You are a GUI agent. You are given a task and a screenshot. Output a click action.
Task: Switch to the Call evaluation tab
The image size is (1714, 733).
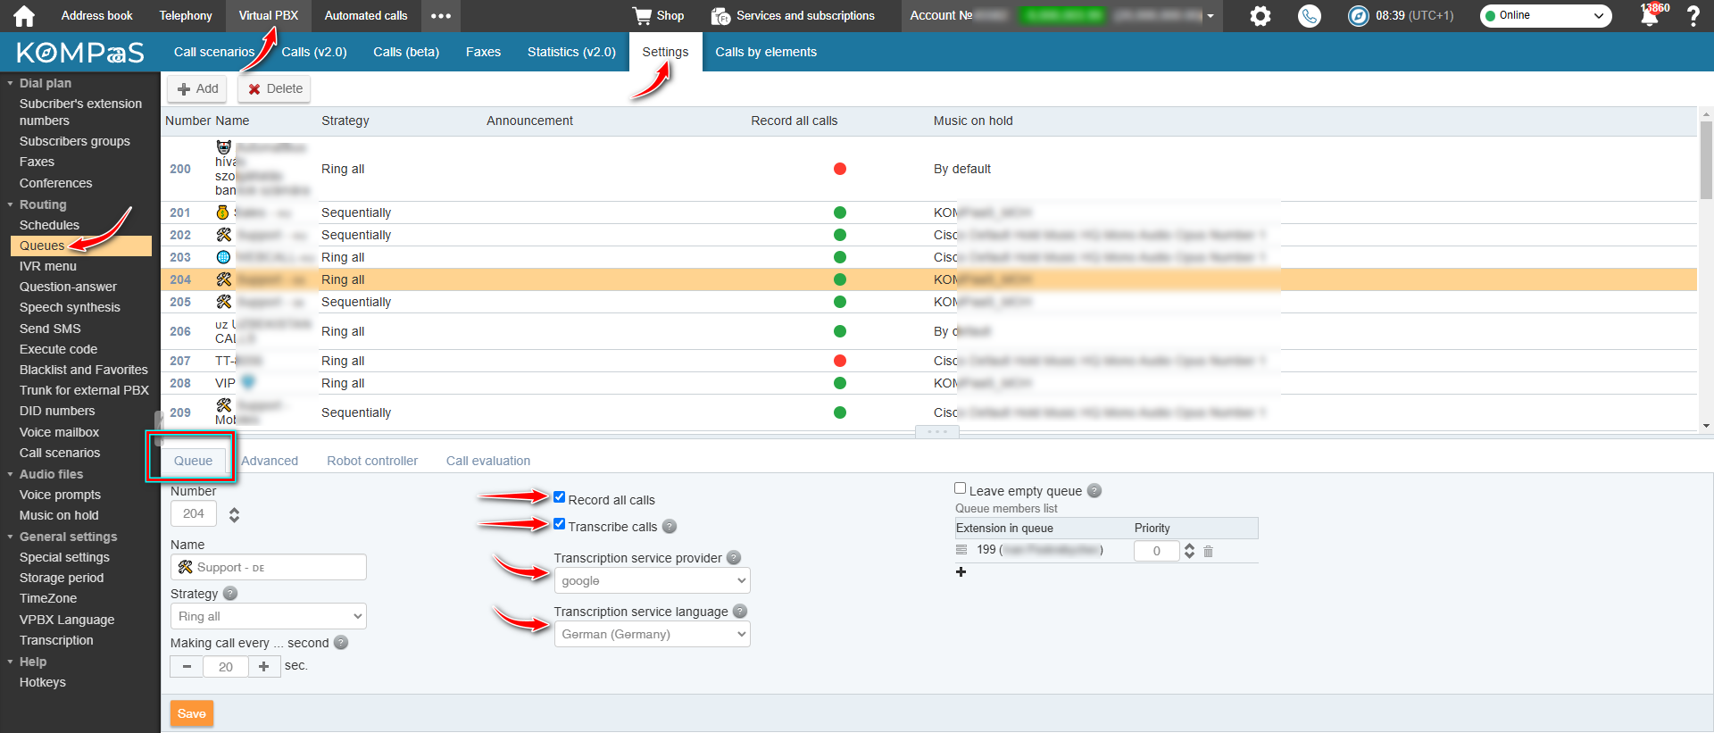[488, 461]
